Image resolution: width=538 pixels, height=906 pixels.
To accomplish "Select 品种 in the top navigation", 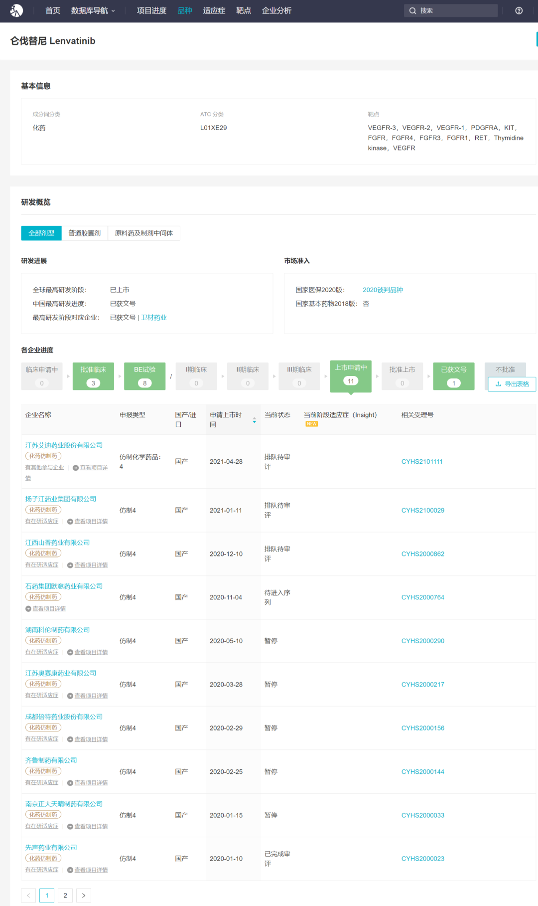I will coord(185,10).
